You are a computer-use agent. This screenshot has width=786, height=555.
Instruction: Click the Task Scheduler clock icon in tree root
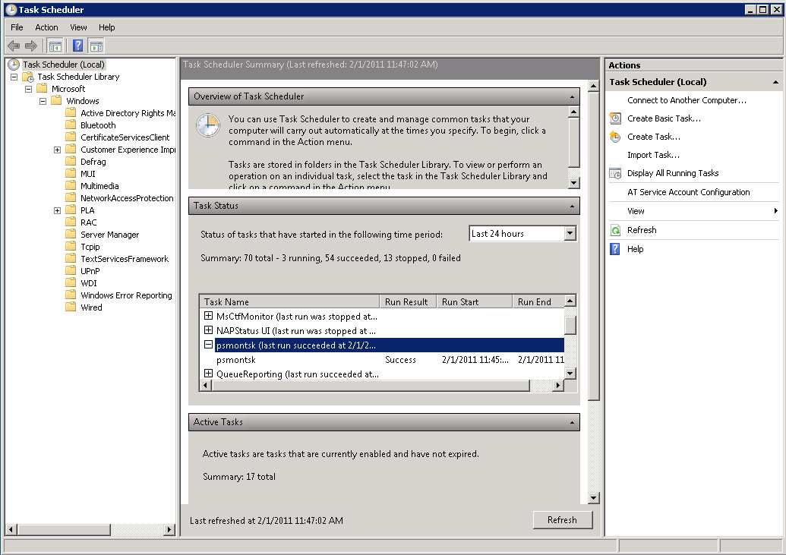point(14,65)
